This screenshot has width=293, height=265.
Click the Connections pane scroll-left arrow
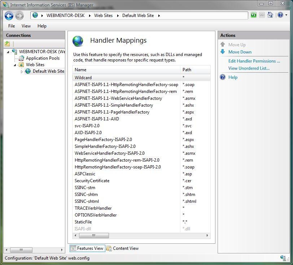(6, 250)
